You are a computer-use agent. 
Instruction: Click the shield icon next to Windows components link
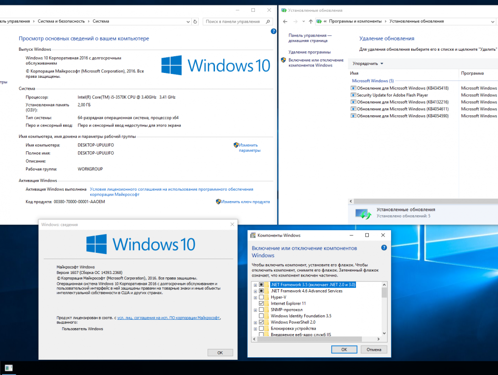[284, 60]
